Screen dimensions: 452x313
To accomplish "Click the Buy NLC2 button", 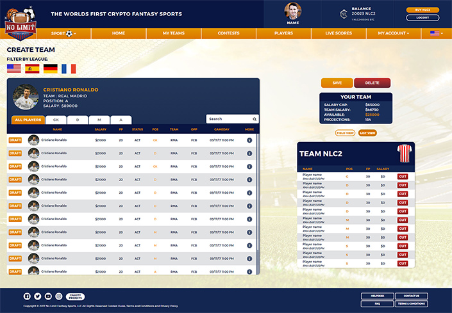I will (x=423, y=10).
